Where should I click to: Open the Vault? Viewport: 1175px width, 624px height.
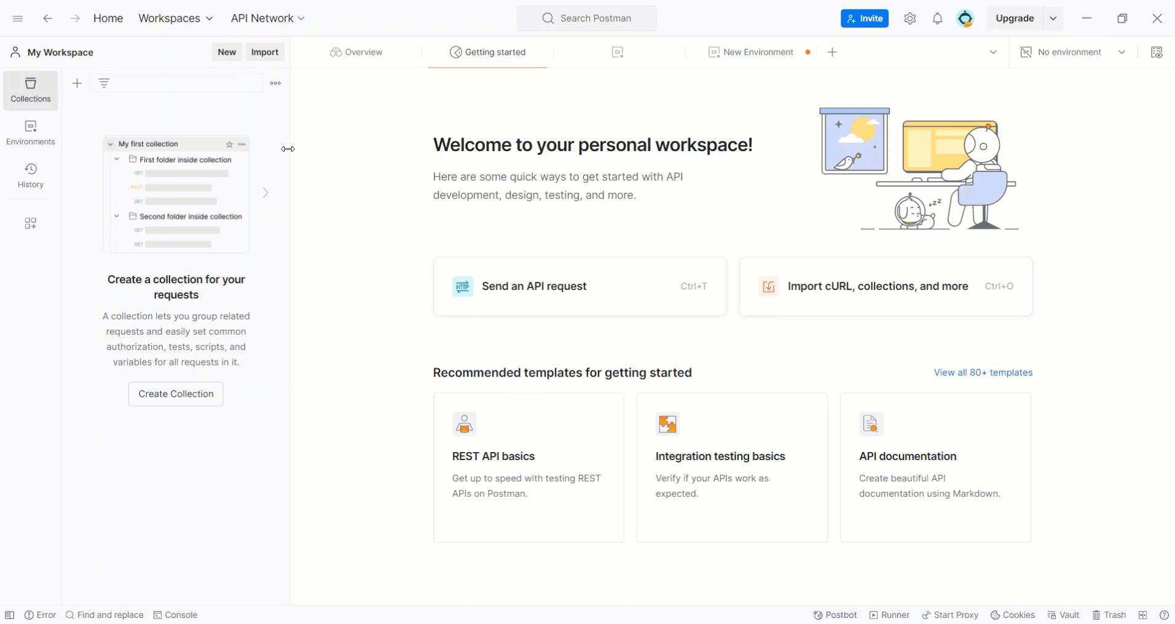[x=1063, y=615]
